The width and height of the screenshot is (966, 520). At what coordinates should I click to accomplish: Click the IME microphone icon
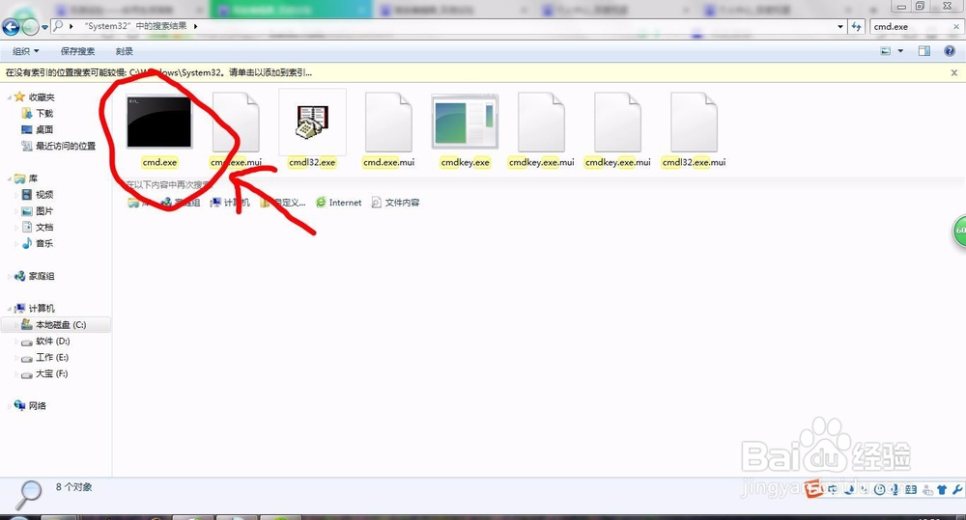[895, 490]
